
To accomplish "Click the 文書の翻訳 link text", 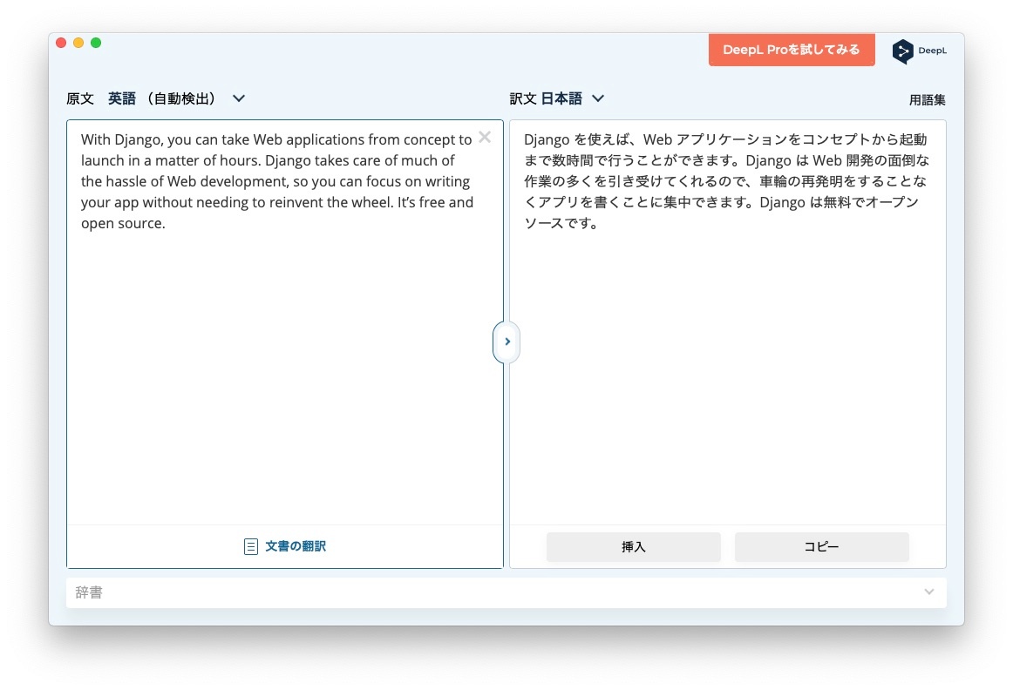I will pyautogui.click(x=296, y=546).
